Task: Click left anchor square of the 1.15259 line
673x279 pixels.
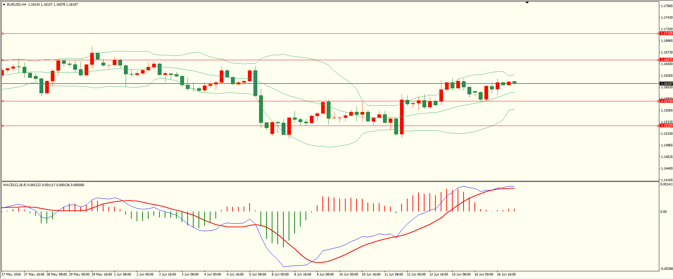Action: [x=3, y=126]
